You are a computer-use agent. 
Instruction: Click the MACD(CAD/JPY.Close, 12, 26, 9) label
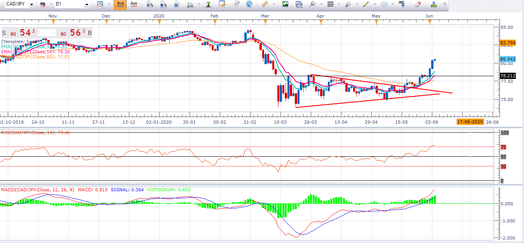point(38,190)
